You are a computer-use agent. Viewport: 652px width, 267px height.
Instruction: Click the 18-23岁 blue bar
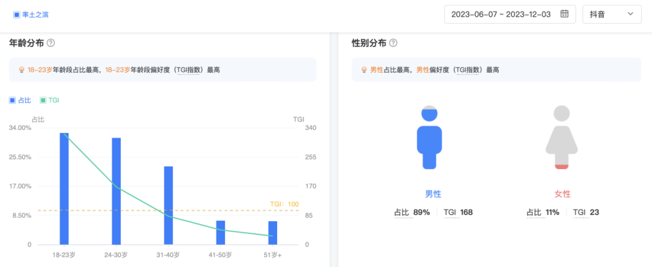click(64, 188)
